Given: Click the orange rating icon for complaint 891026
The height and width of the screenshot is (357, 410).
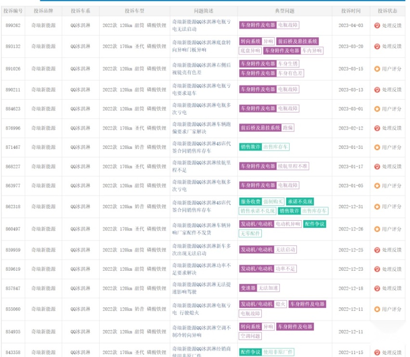Looking at the screenshot, I should click(x=377, y=69).
